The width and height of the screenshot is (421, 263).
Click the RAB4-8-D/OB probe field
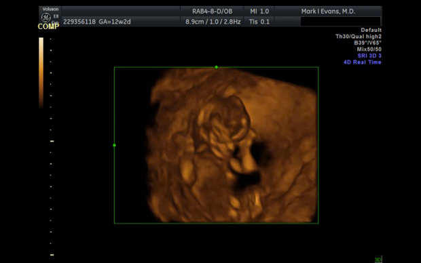tap(212, 12)
